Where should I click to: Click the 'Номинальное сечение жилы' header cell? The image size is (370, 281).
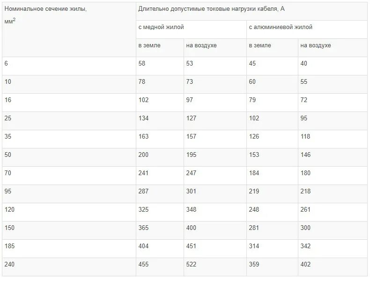point(69,30)
